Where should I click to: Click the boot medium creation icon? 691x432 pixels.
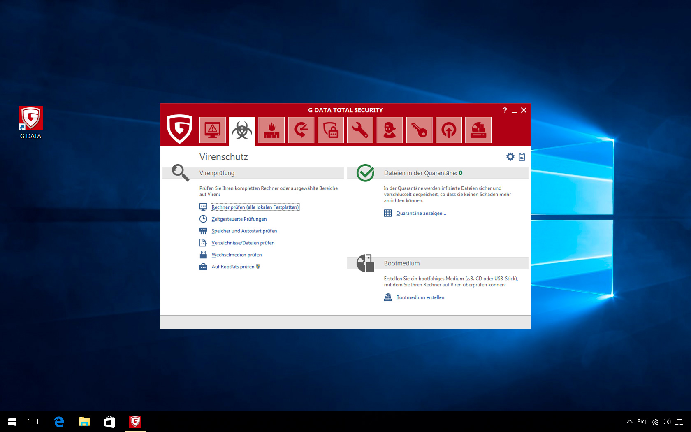(388, 297)
